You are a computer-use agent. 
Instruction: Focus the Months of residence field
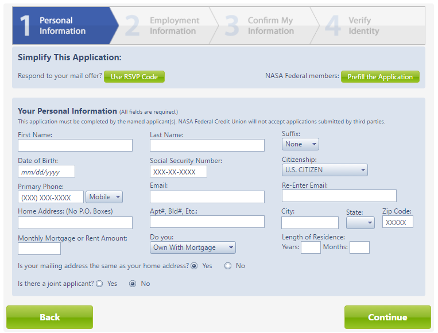[359, 247]
